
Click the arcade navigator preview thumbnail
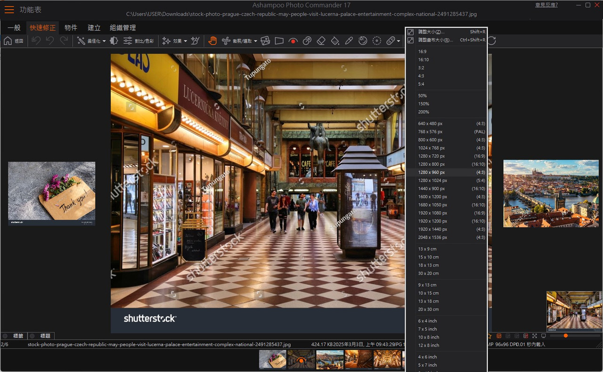point(574,311)
